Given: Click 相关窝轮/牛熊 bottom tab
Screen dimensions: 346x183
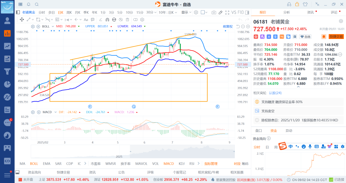Looking at the screenshot, I should click(209, 172).
